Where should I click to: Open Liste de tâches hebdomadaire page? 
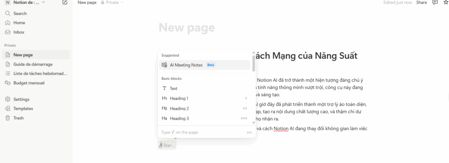tap(36, 74)
